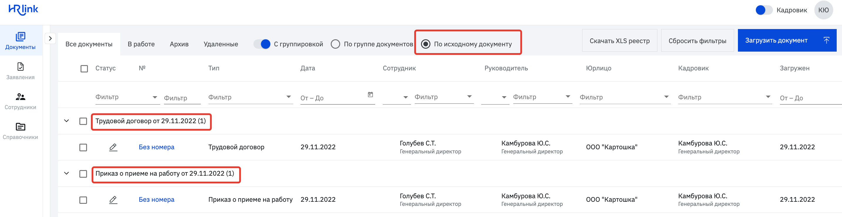Click the № filter input field
This screenshot has height=217, width=842.
point(182,98)
